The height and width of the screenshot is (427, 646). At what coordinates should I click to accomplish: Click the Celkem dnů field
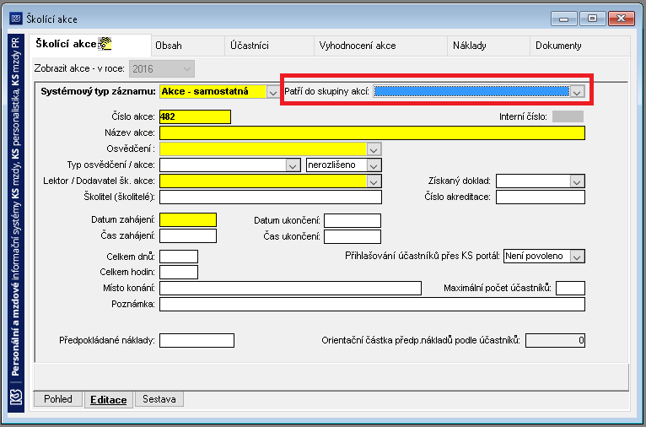(x=179, y=257)
